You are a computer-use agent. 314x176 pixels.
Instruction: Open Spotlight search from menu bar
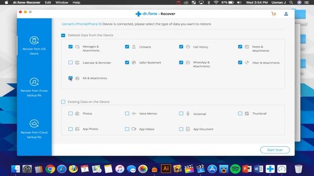pyautogui.click(x=291, y=2)
